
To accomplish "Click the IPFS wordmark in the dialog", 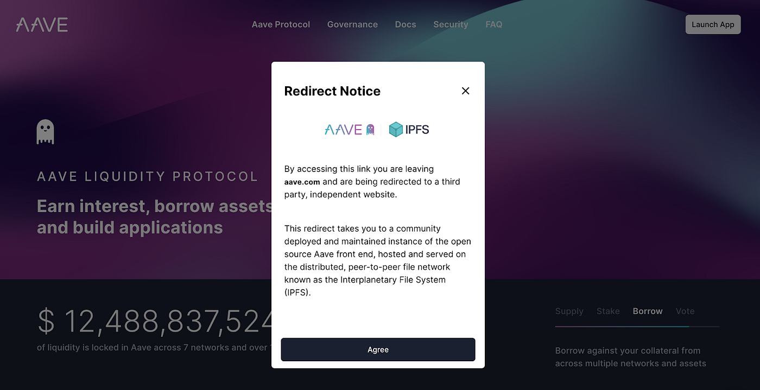I will pos(417,129).
